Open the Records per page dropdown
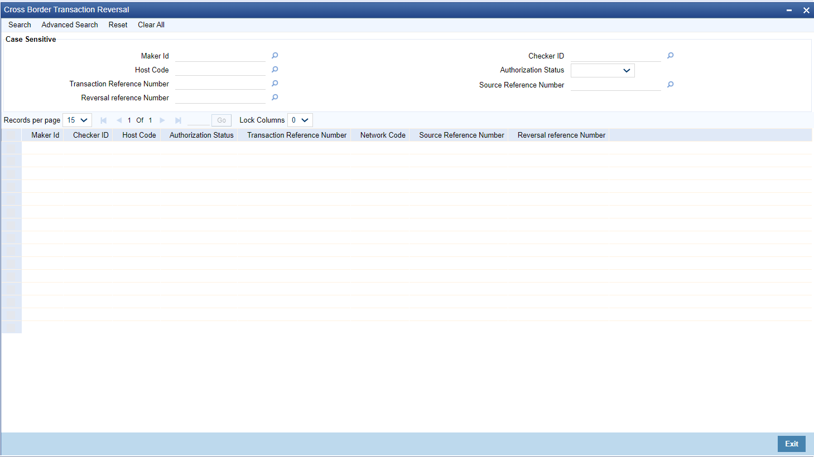Image resolution: width=814 pixels, height=457 pixels. tap(78, 120)
